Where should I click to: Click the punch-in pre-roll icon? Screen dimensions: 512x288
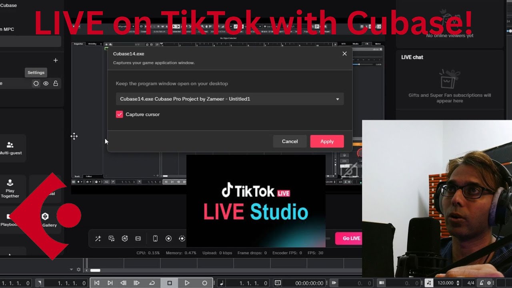click(334, 283)
